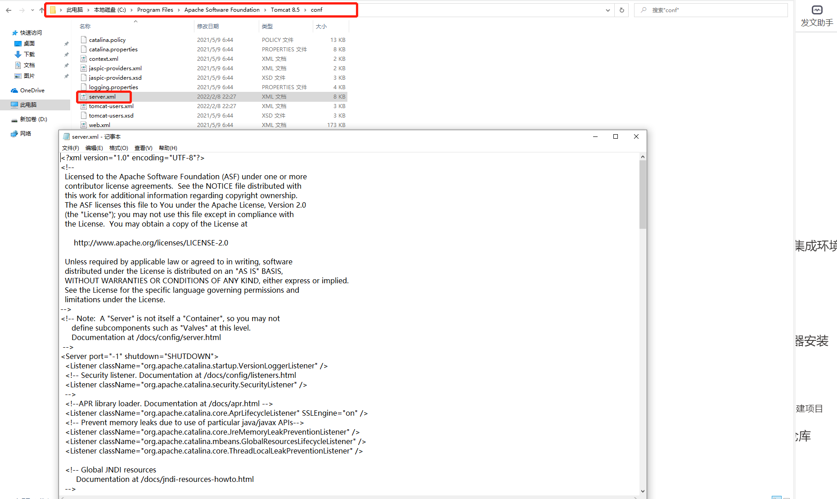Click Notepad vertical scrollbar up arrow
The width and height of the screenshot is (837, 499).
point(643,157)
